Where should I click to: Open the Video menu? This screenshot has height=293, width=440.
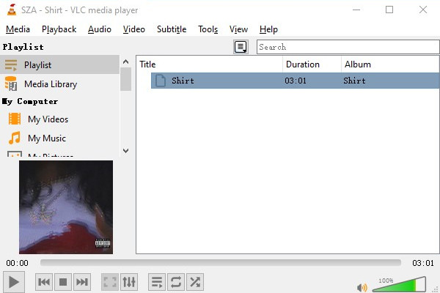click(134, 29)
